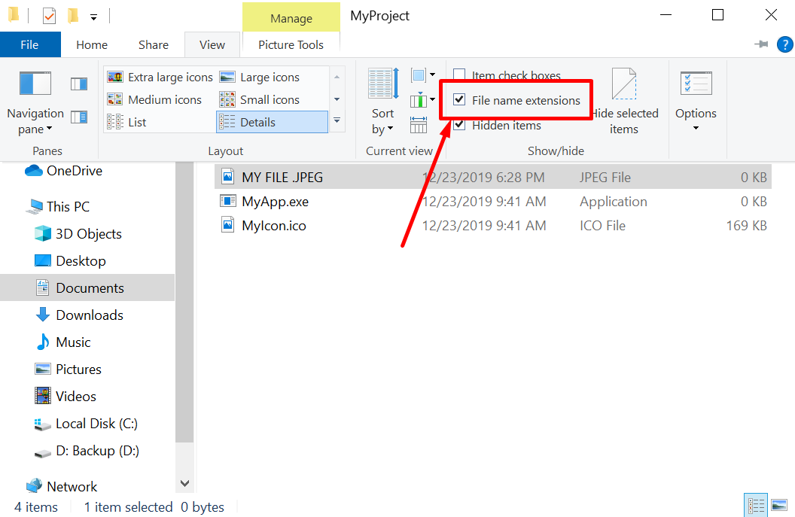795x517 pixels.
Task: Open the Quick Access Toolbar customize arrow
Action: (x=93, y=15)
